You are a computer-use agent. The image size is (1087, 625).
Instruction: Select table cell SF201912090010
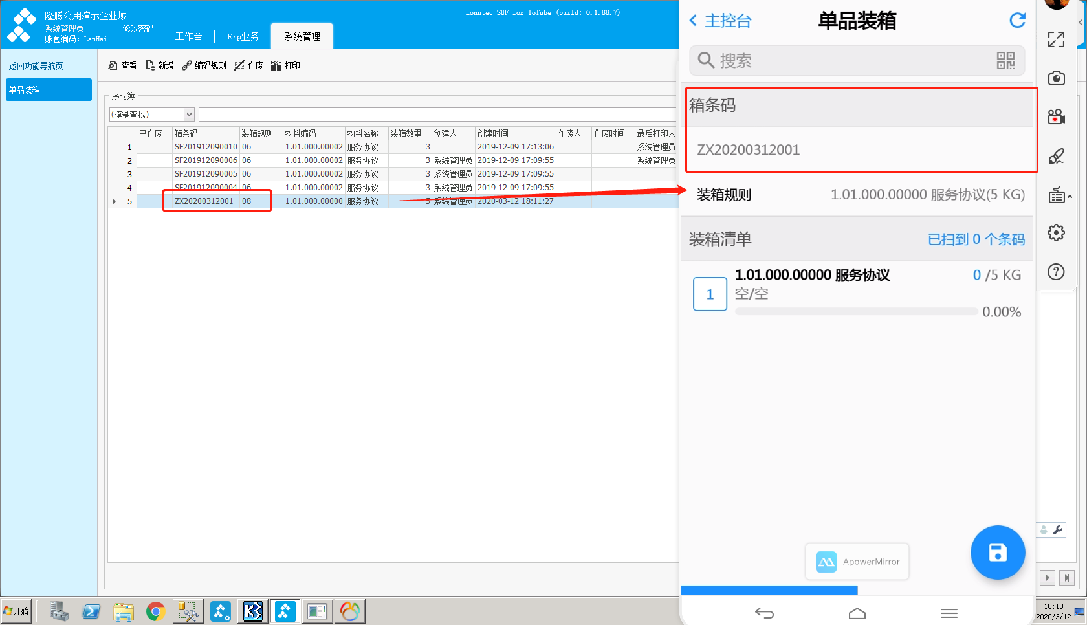click(x=206, y=147)
